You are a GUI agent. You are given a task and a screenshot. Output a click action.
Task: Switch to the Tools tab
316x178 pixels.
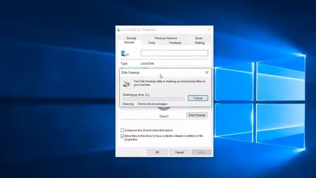152,43
